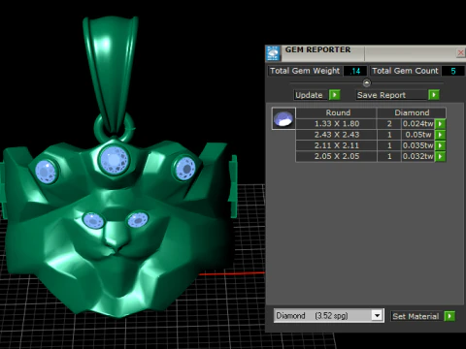Click the Total Gem Weight label
The height and width of the screenshot is (349, 466).
click(305, 71)
